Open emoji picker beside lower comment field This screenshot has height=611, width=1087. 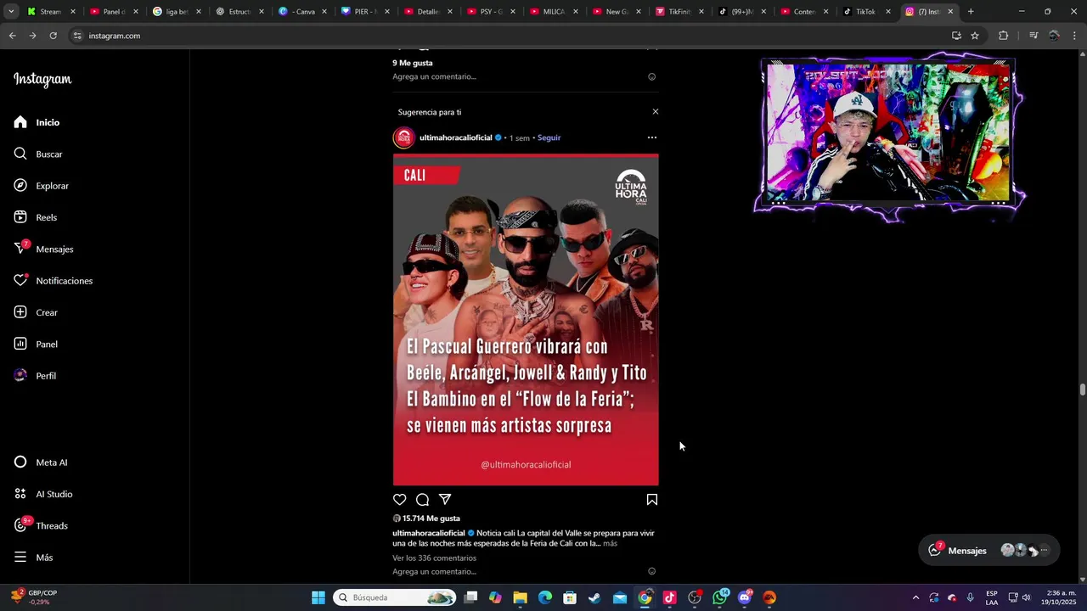652,572
